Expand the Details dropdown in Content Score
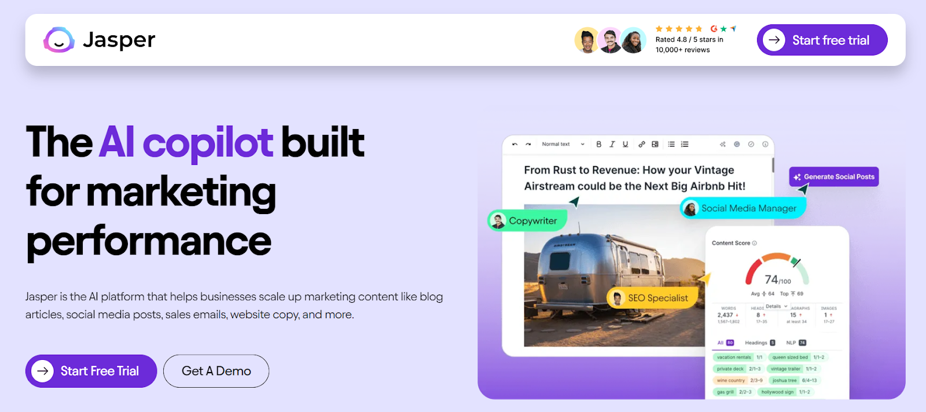Viewport: 926px width, 412px height. click(777, 306)
